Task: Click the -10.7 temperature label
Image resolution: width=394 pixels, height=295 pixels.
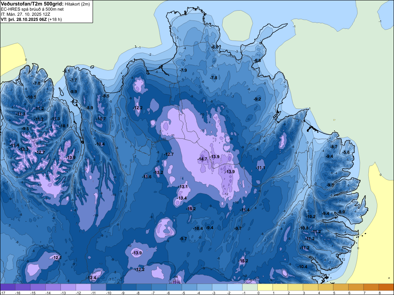Action: pos(101,119)
